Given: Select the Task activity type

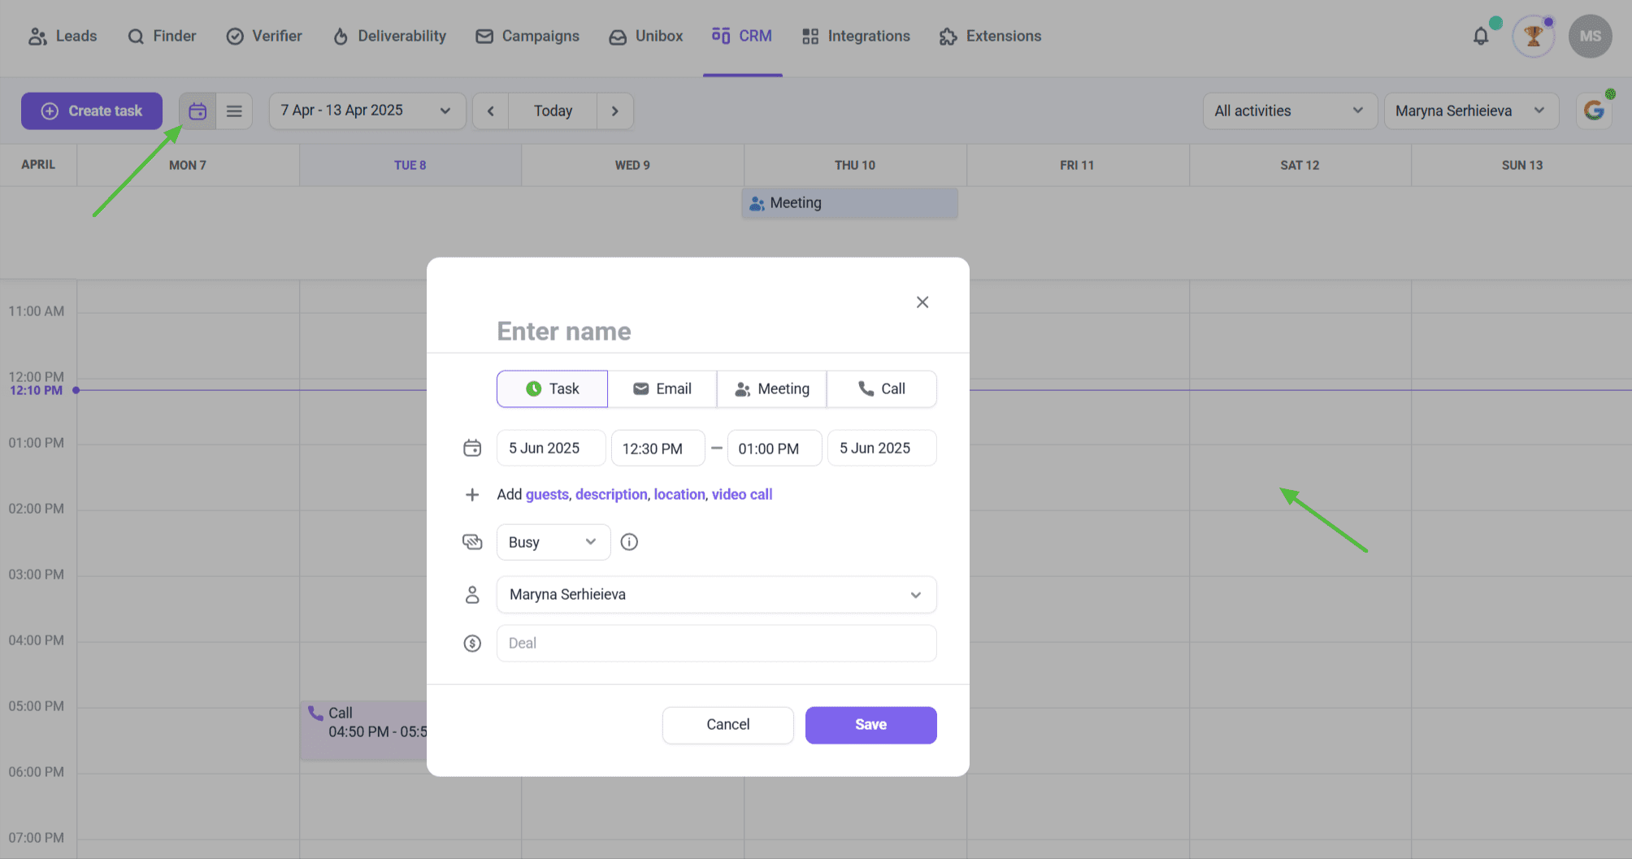Looking at the screenshot, I should tap(552, 389).
